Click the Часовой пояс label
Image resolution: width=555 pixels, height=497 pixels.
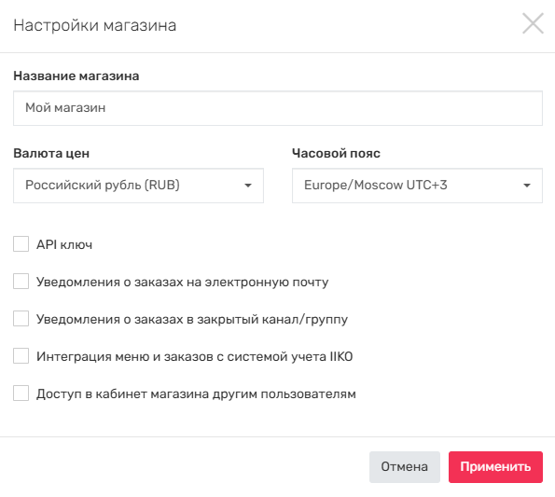(x=336, y=153)
